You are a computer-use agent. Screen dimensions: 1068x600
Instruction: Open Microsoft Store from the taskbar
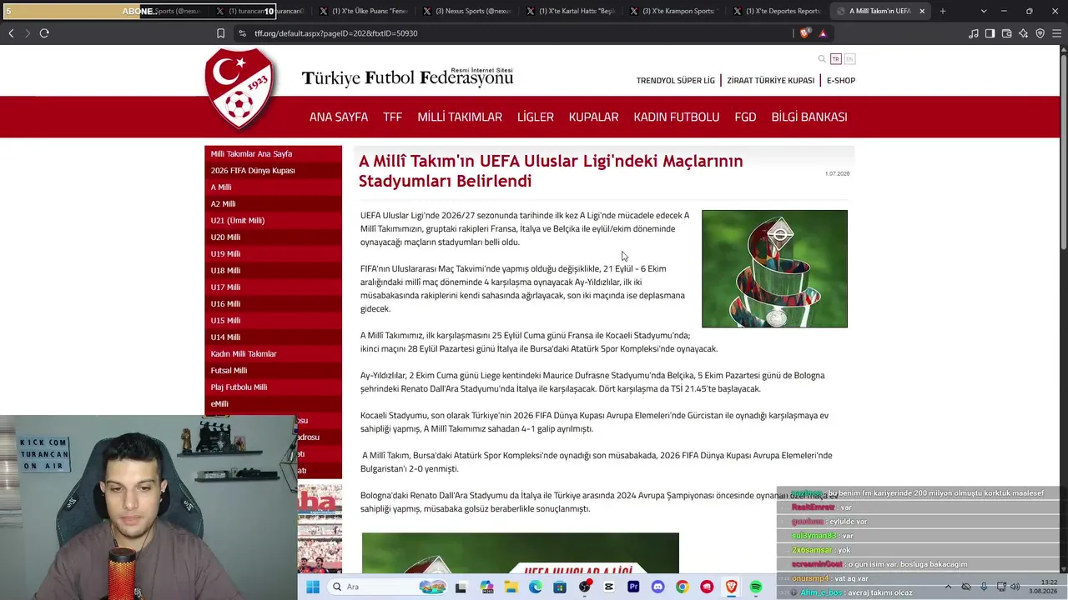point(560,587)
